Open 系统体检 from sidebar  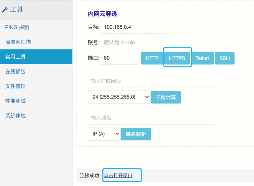[15, 116]
